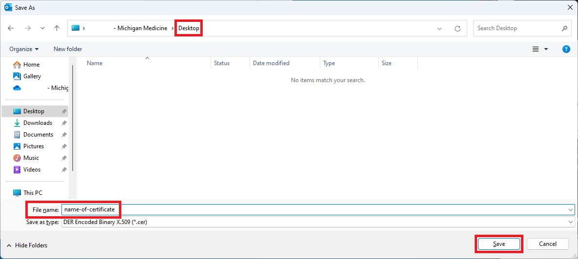Click the search magnifier icon
578x259 pixels.
[x=564, y=28]
